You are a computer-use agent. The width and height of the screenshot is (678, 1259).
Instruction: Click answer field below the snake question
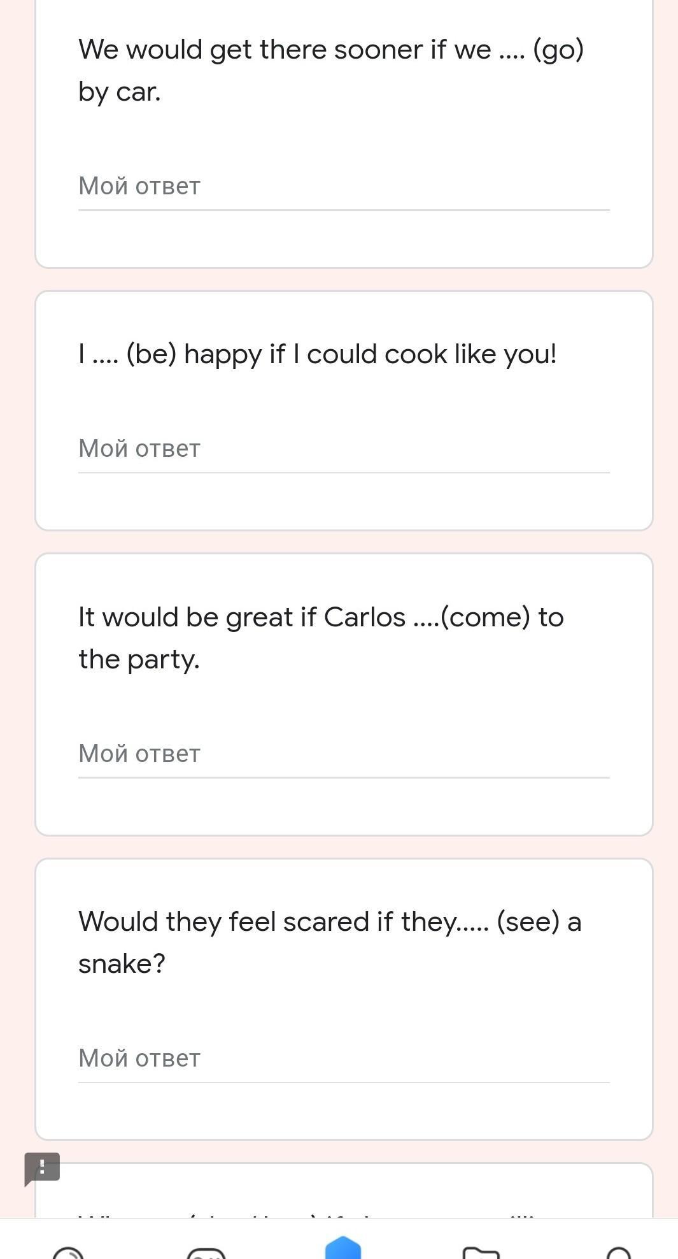pos(344,1059)
